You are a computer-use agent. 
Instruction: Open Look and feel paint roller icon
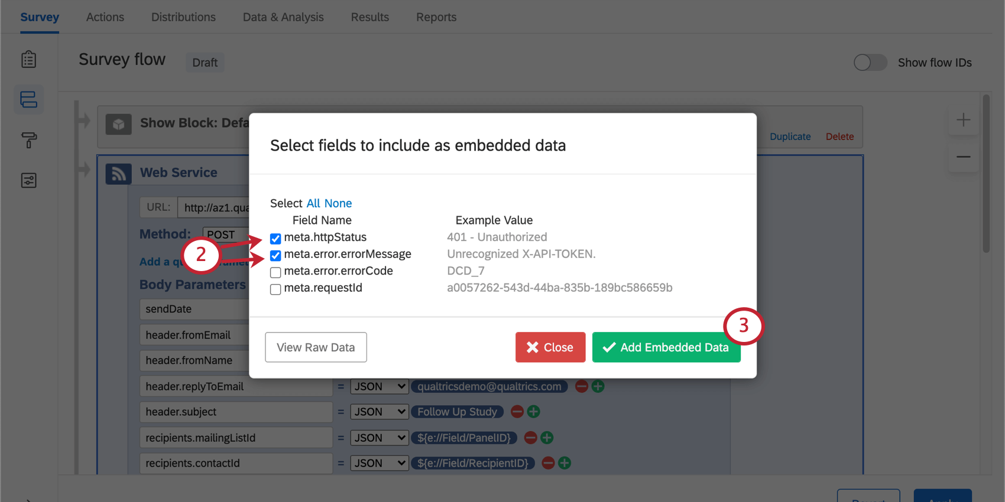coord(28,140)
